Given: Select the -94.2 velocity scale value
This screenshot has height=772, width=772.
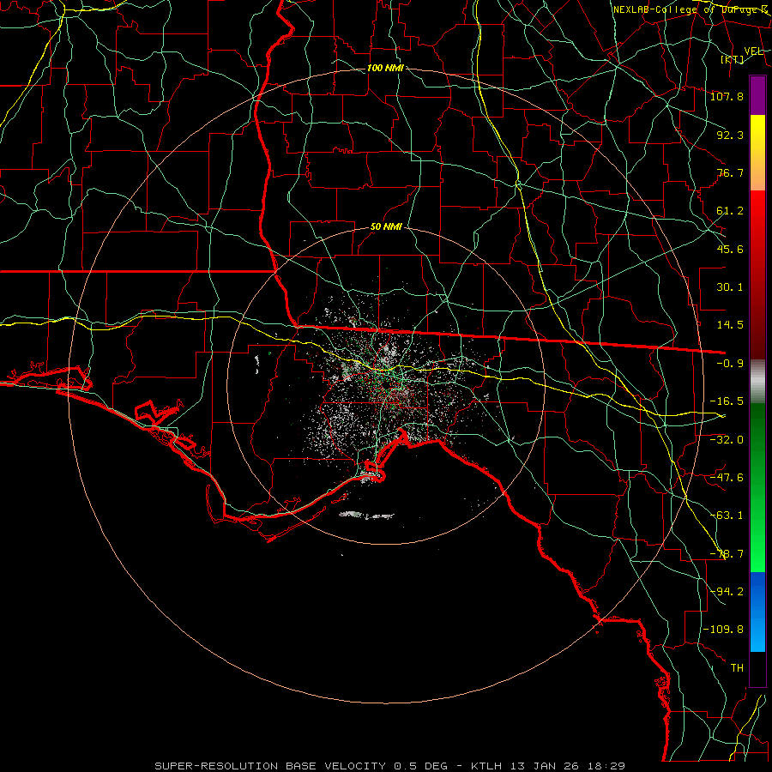Looking at the screenshot, I should click(x=727, y=592).
